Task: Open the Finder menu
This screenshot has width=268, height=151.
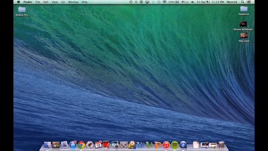Action: coord(28,2)
